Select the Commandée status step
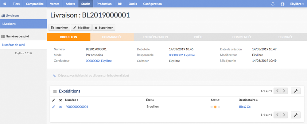307x124 pixels. tap(112, 37)
